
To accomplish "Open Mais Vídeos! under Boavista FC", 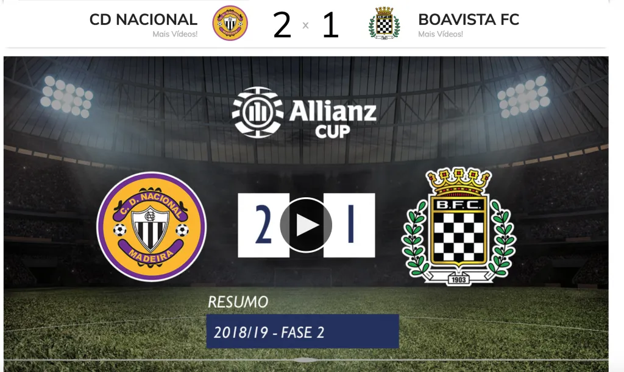I will click(441, 34).
